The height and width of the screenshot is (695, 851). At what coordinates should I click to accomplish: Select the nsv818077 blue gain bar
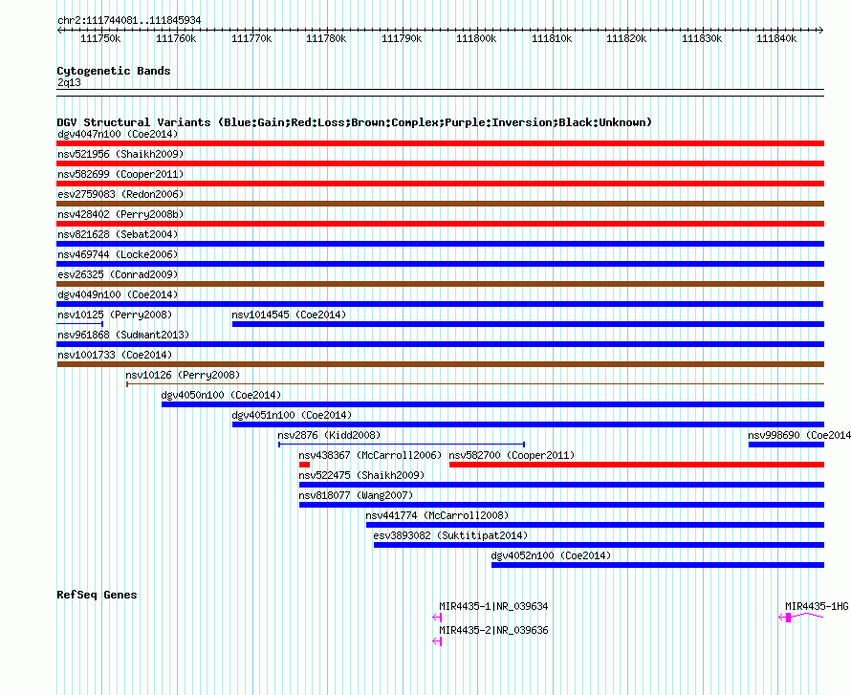tap(561, 505)
